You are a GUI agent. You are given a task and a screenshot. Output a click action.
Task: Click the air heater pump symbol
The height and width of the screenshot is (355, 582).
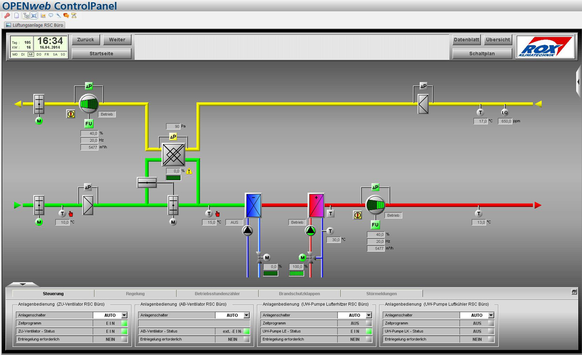pyautogui.click(x=310, y=231)
